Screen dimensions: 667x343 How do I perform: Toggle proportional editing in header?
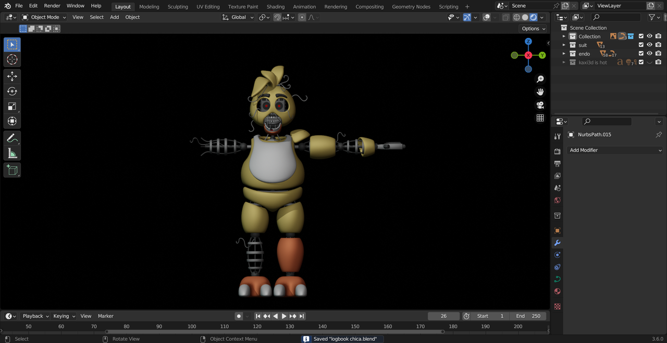[302, 17]
